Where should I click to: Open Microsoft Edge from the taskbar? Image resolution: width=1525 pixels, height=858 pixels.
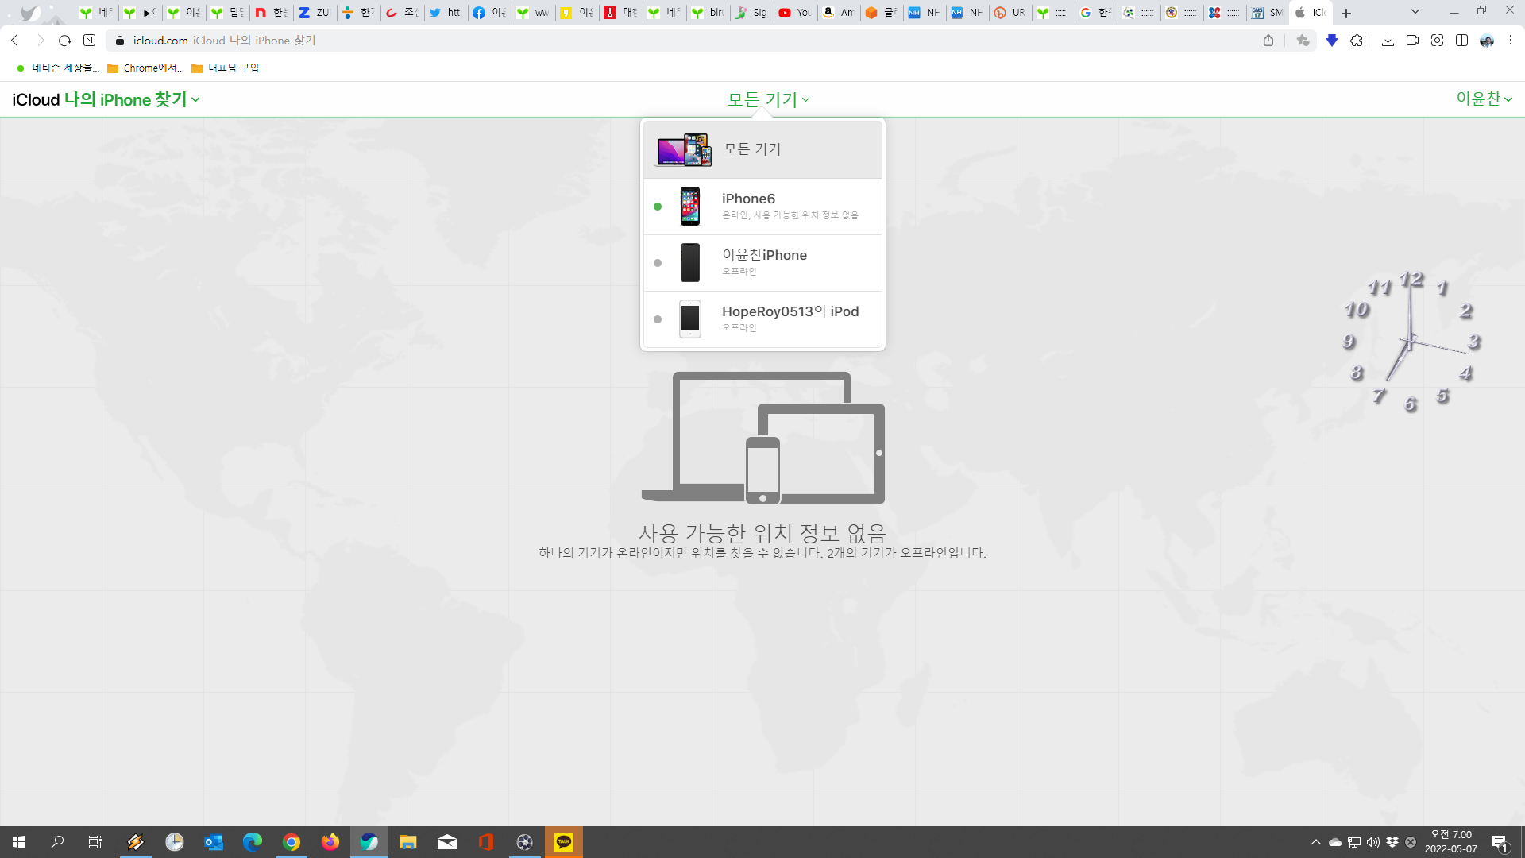coord(253,842)
